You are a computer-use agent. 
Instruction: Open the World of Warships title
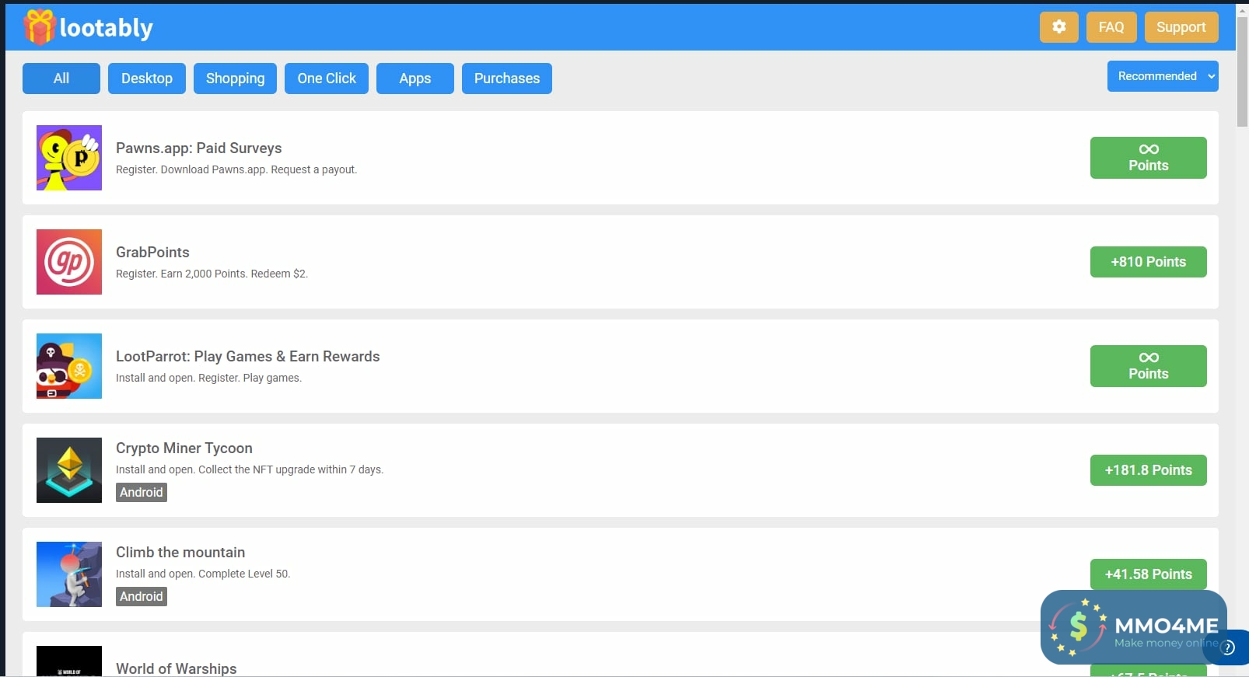[x=177, y=668]
